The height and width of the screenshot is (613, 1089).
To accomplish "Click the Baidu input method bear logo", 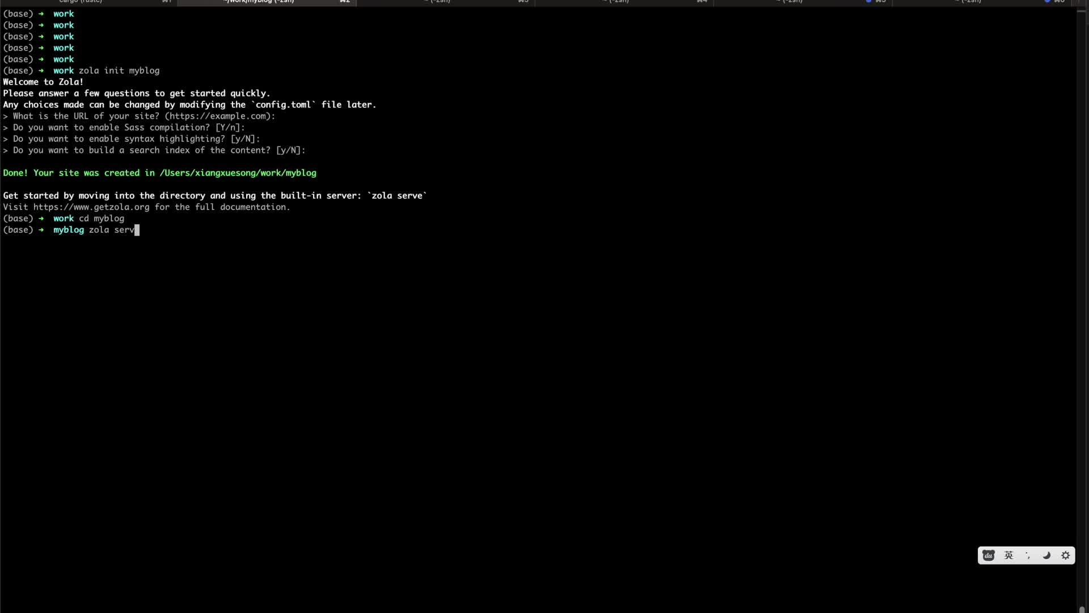I will point(989,556).
